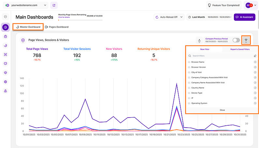
Task: Click the Search filters input field
Action: pos(220,56)
